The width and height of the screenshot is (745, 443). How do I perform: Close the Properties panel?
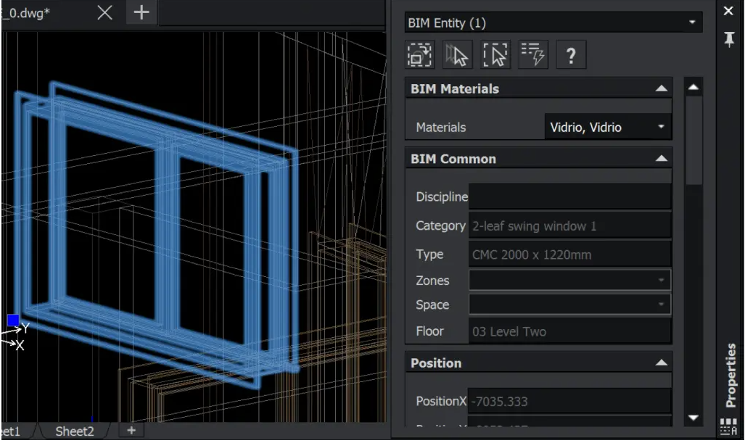[729, 12]
